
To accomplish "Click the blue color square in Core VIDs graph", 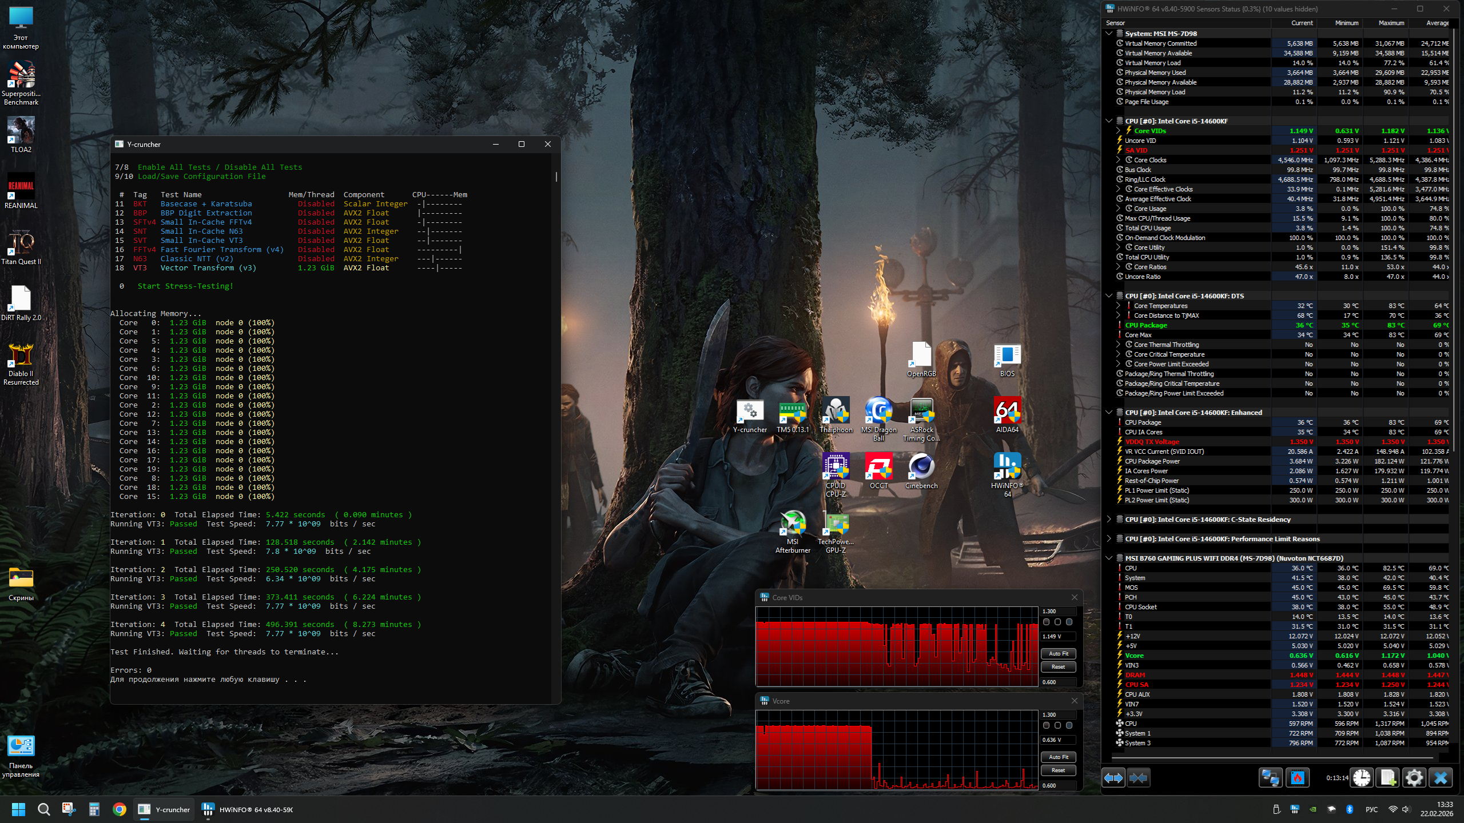I will tap(1069, 622).
